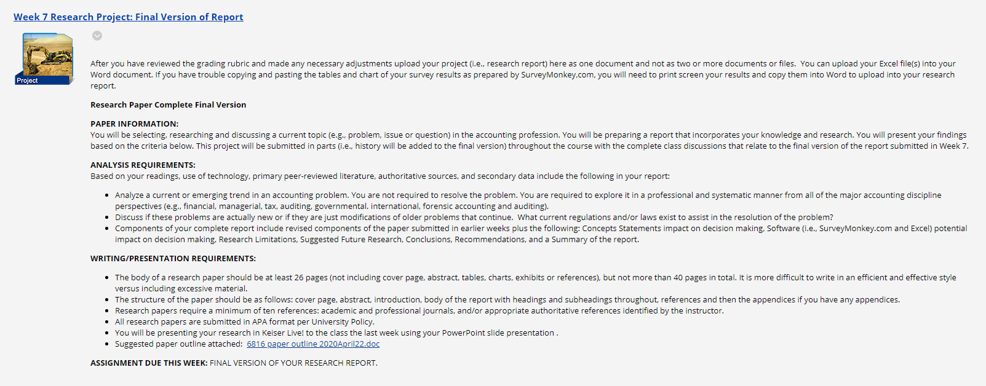This screenshot has height=386, width=986.
Task: Click the bullet about the 26-page paper body
Action: (536, 283)
